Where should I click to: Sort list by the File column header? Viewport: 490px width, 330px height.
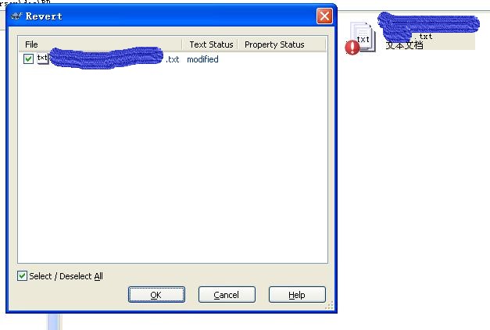click(x=100, y=44)
